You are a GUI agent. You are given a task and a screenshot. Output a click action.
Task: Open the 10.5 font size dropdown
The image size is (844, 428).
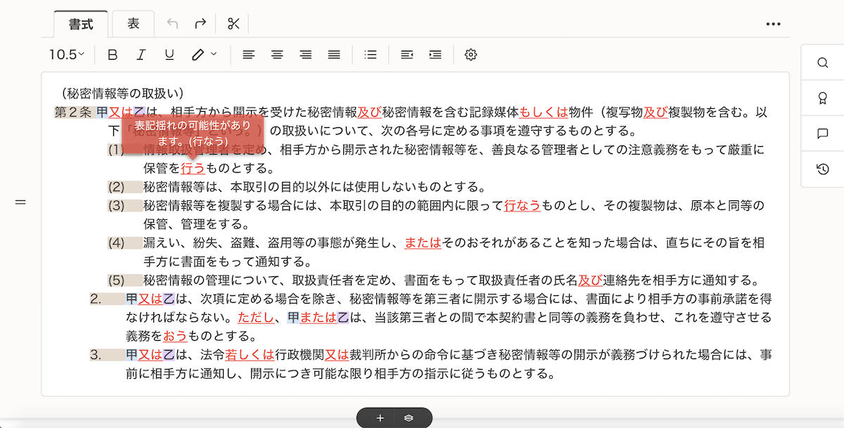(x=67, y=54)
